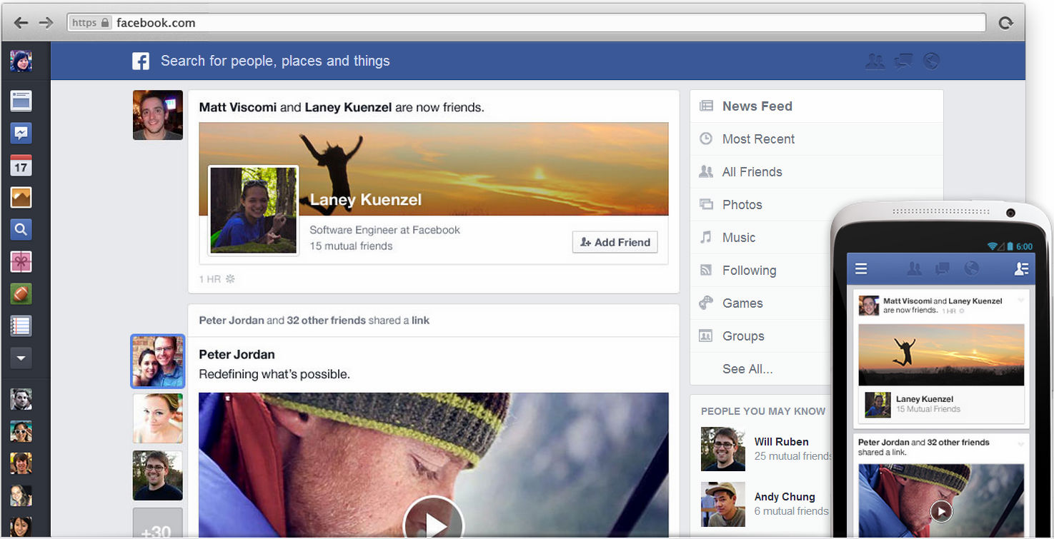Open the Photos icon in left sidebar

(x=21, y=198)
